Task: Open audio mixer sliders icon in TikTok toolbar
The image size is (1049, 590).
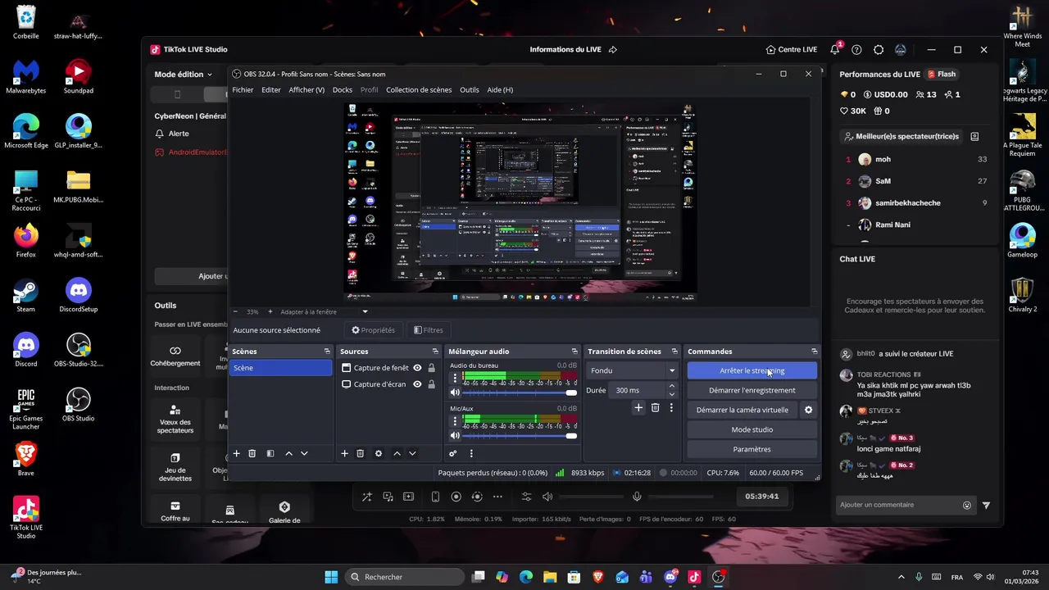Action: pos(526,497)
